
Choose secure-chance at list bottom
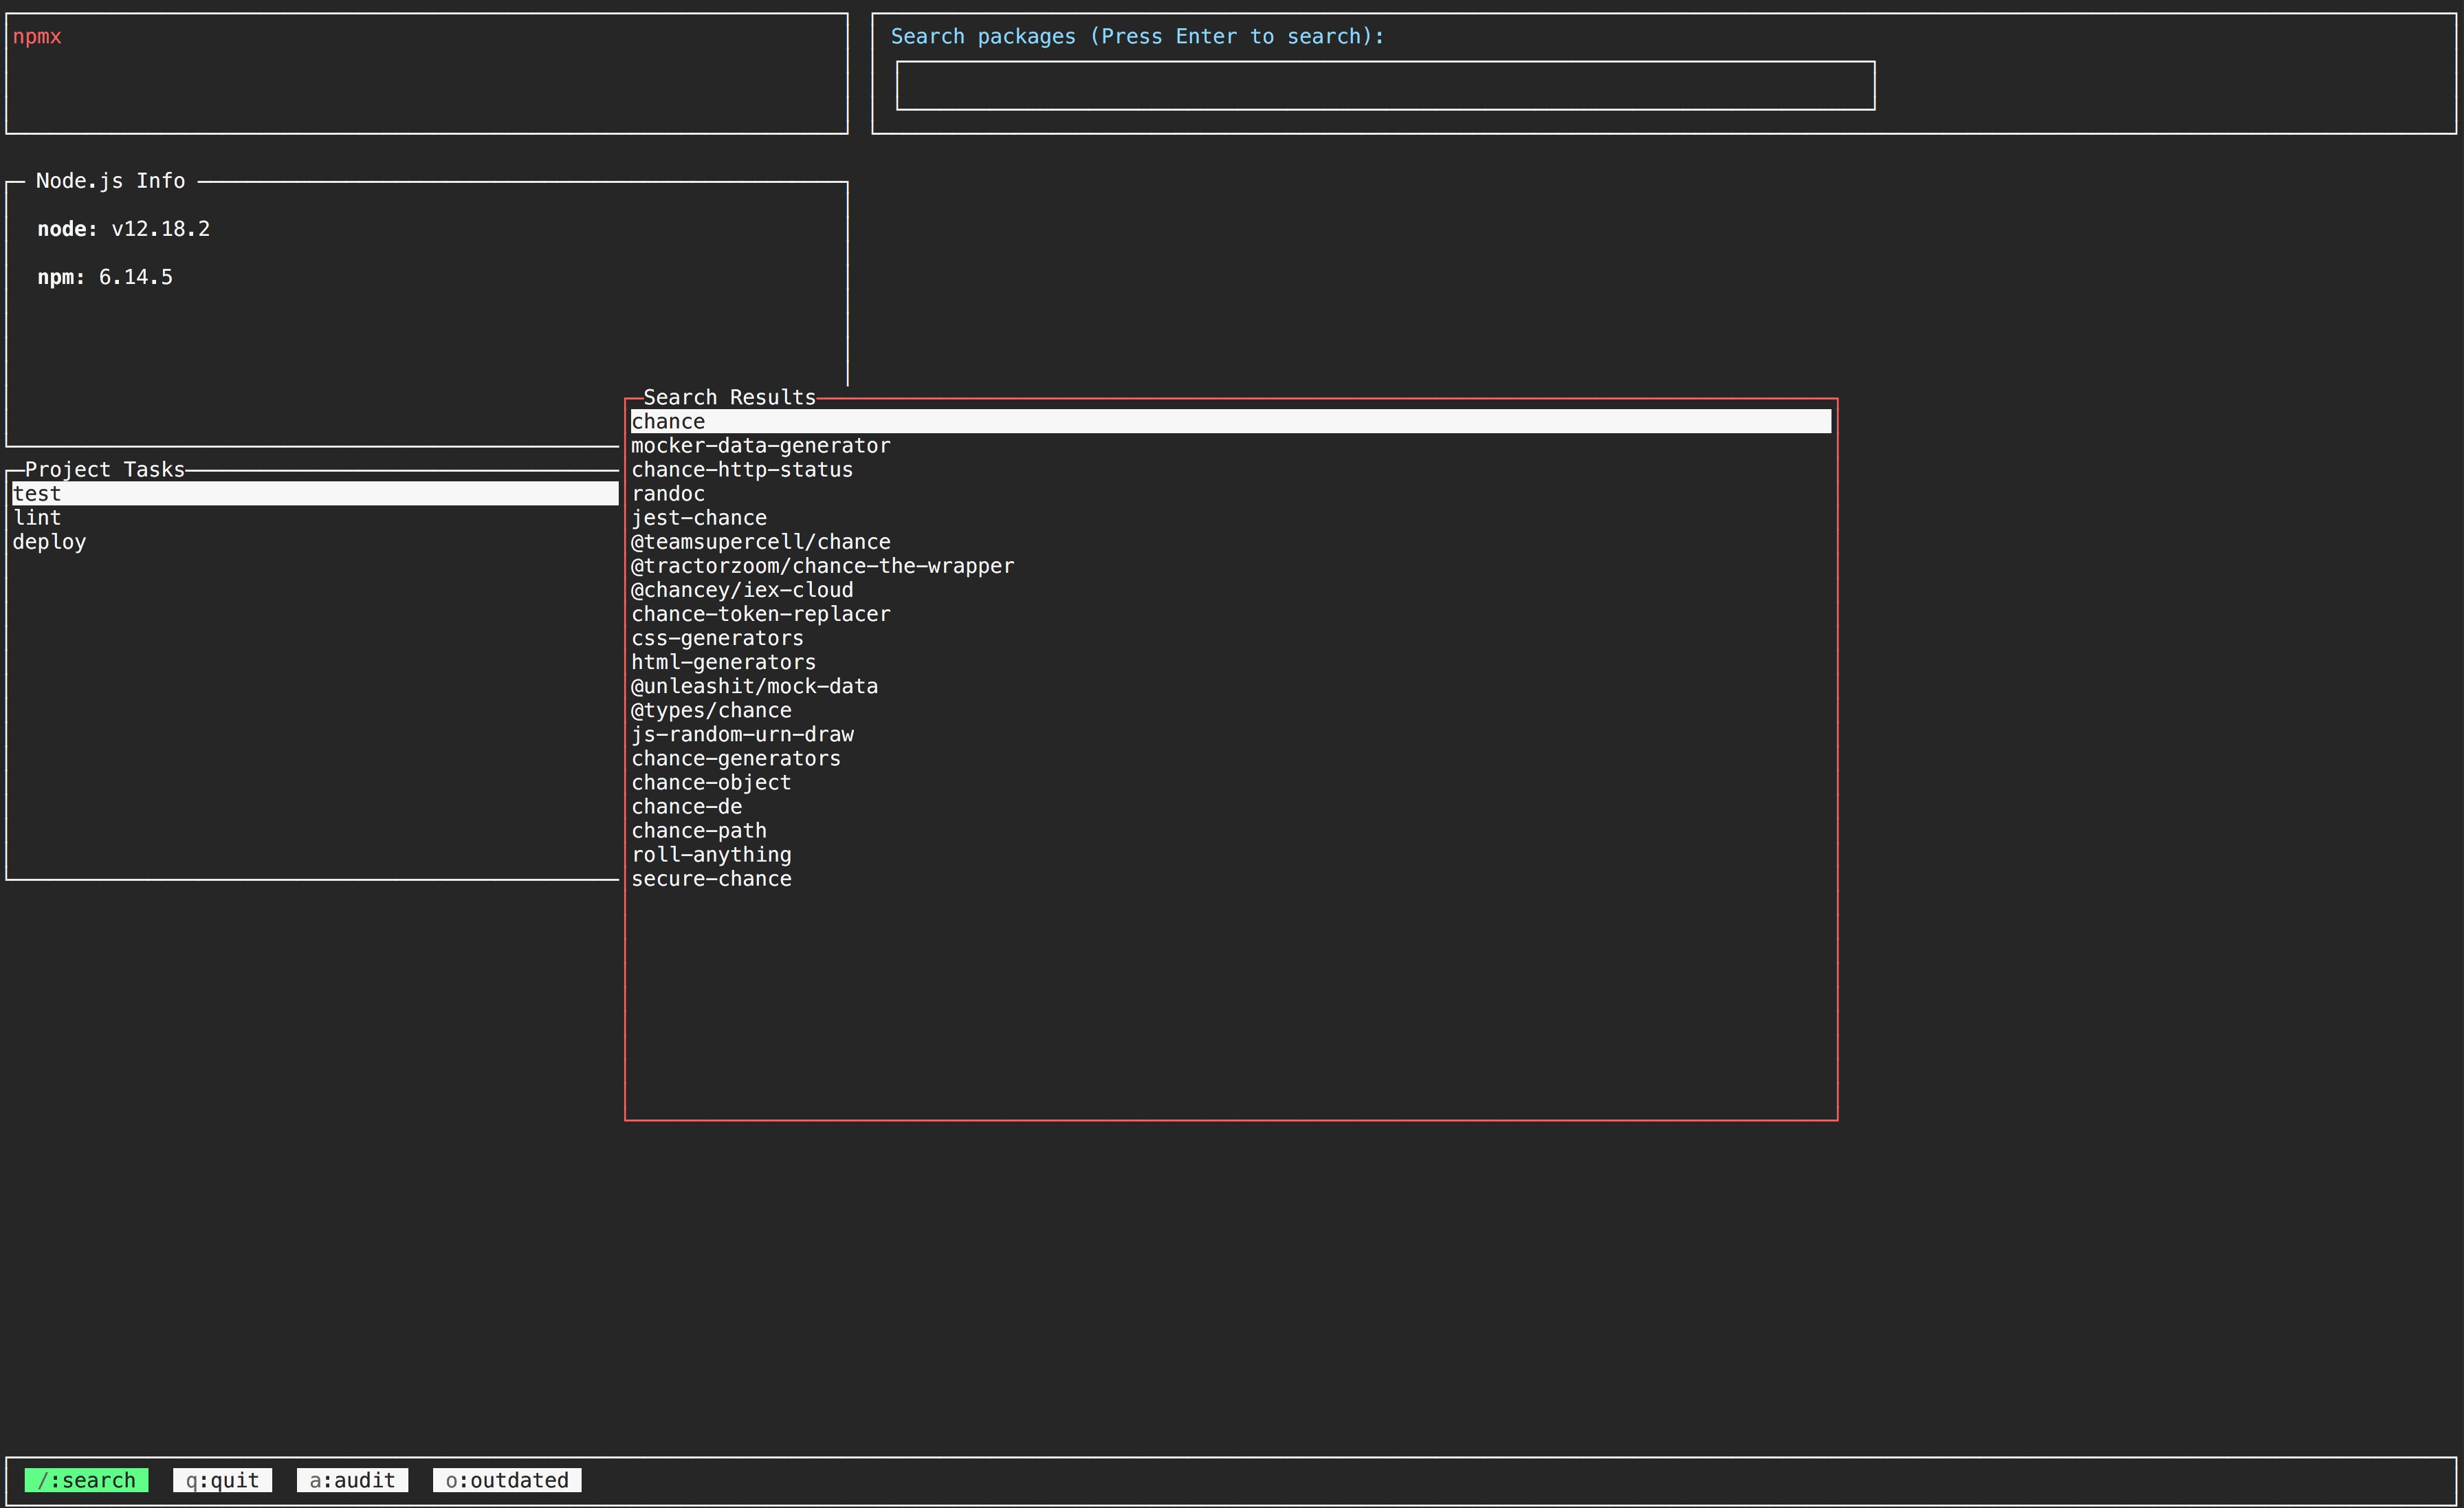click(711, 879)
